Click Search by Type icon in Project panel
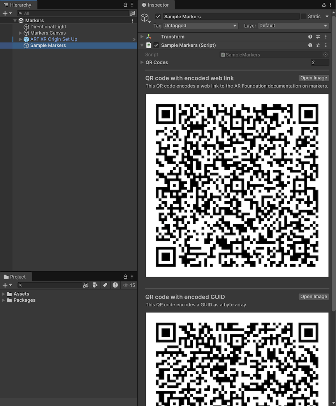Image resolution: width=336 pixels, height=406 pixels. click(95, 285)
